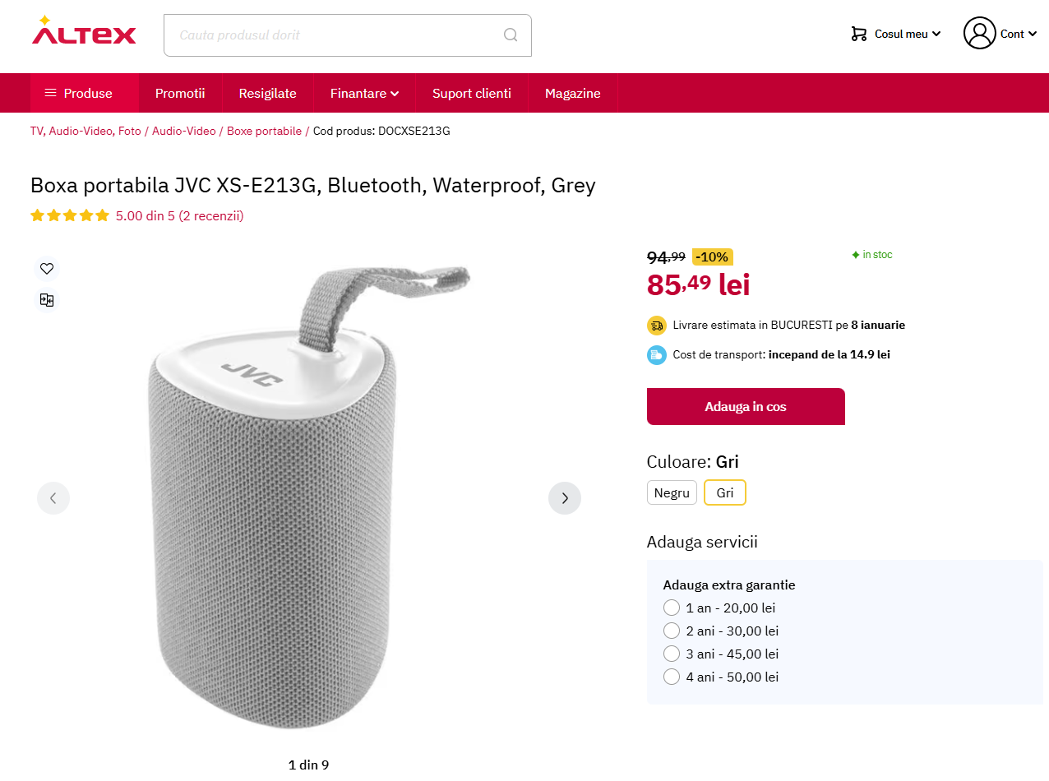
Task: Open the shopping cart icon
Action: [859, 34]
